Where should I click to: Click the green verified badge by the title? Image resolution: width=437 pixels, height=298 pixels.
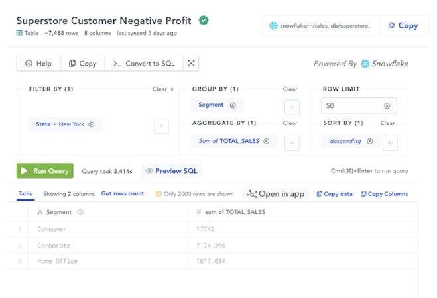[x=204, y=21]
